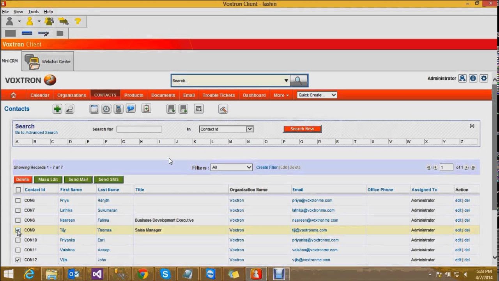Go to the Organizations tab
499x281 pixels.
point(72,95)
